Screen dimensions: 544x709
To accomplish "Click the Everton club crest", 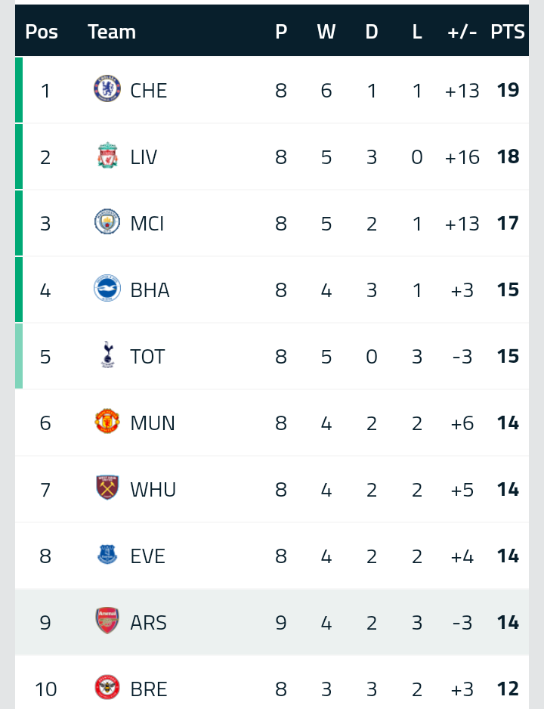I will coord(107,554).
